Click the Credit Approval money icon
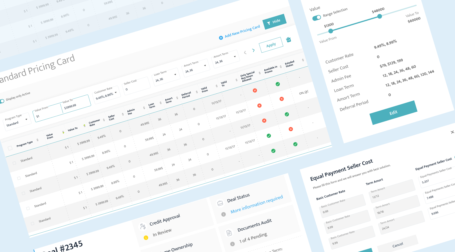 143,226
